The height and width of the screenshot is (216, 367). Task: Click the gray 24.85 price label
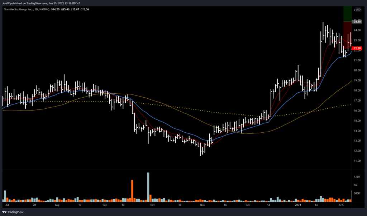pos(357,21)
